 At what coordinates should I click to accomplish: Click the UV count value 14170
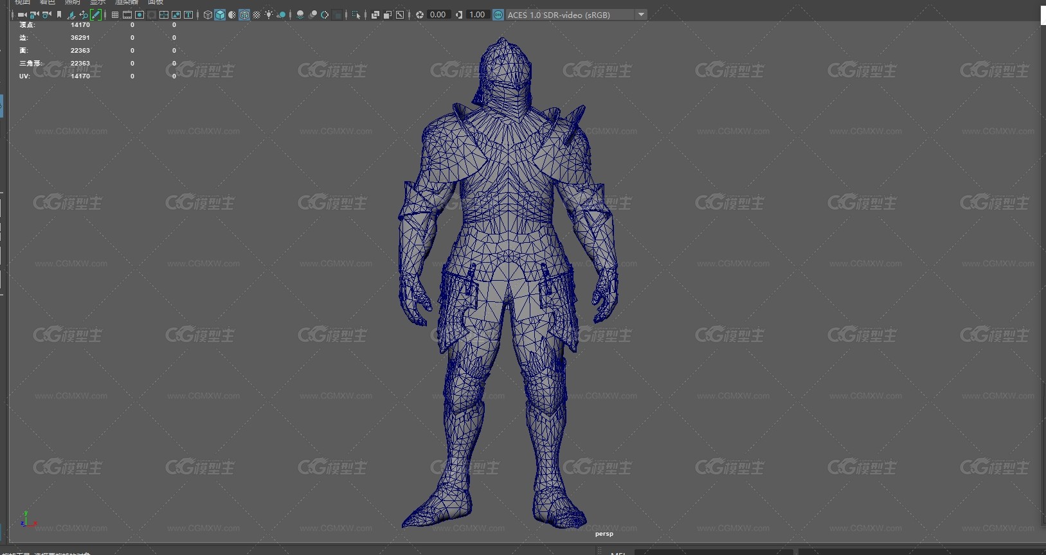[x=80, y=76]
